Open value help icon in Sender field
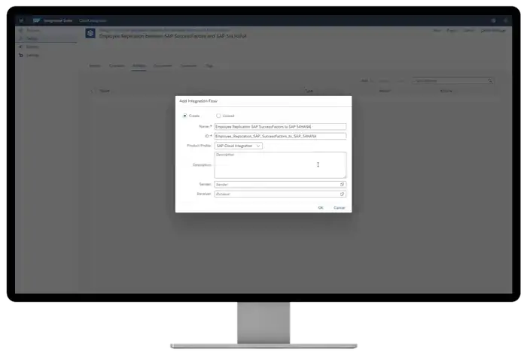527x356 pixels. click(x=342, y=184)
